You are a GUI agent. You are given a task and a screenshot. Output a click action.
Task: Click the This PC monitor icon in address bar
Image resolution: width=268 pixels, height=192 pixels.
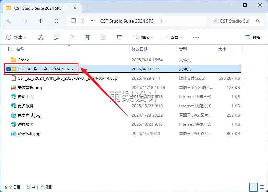point(73,21)
